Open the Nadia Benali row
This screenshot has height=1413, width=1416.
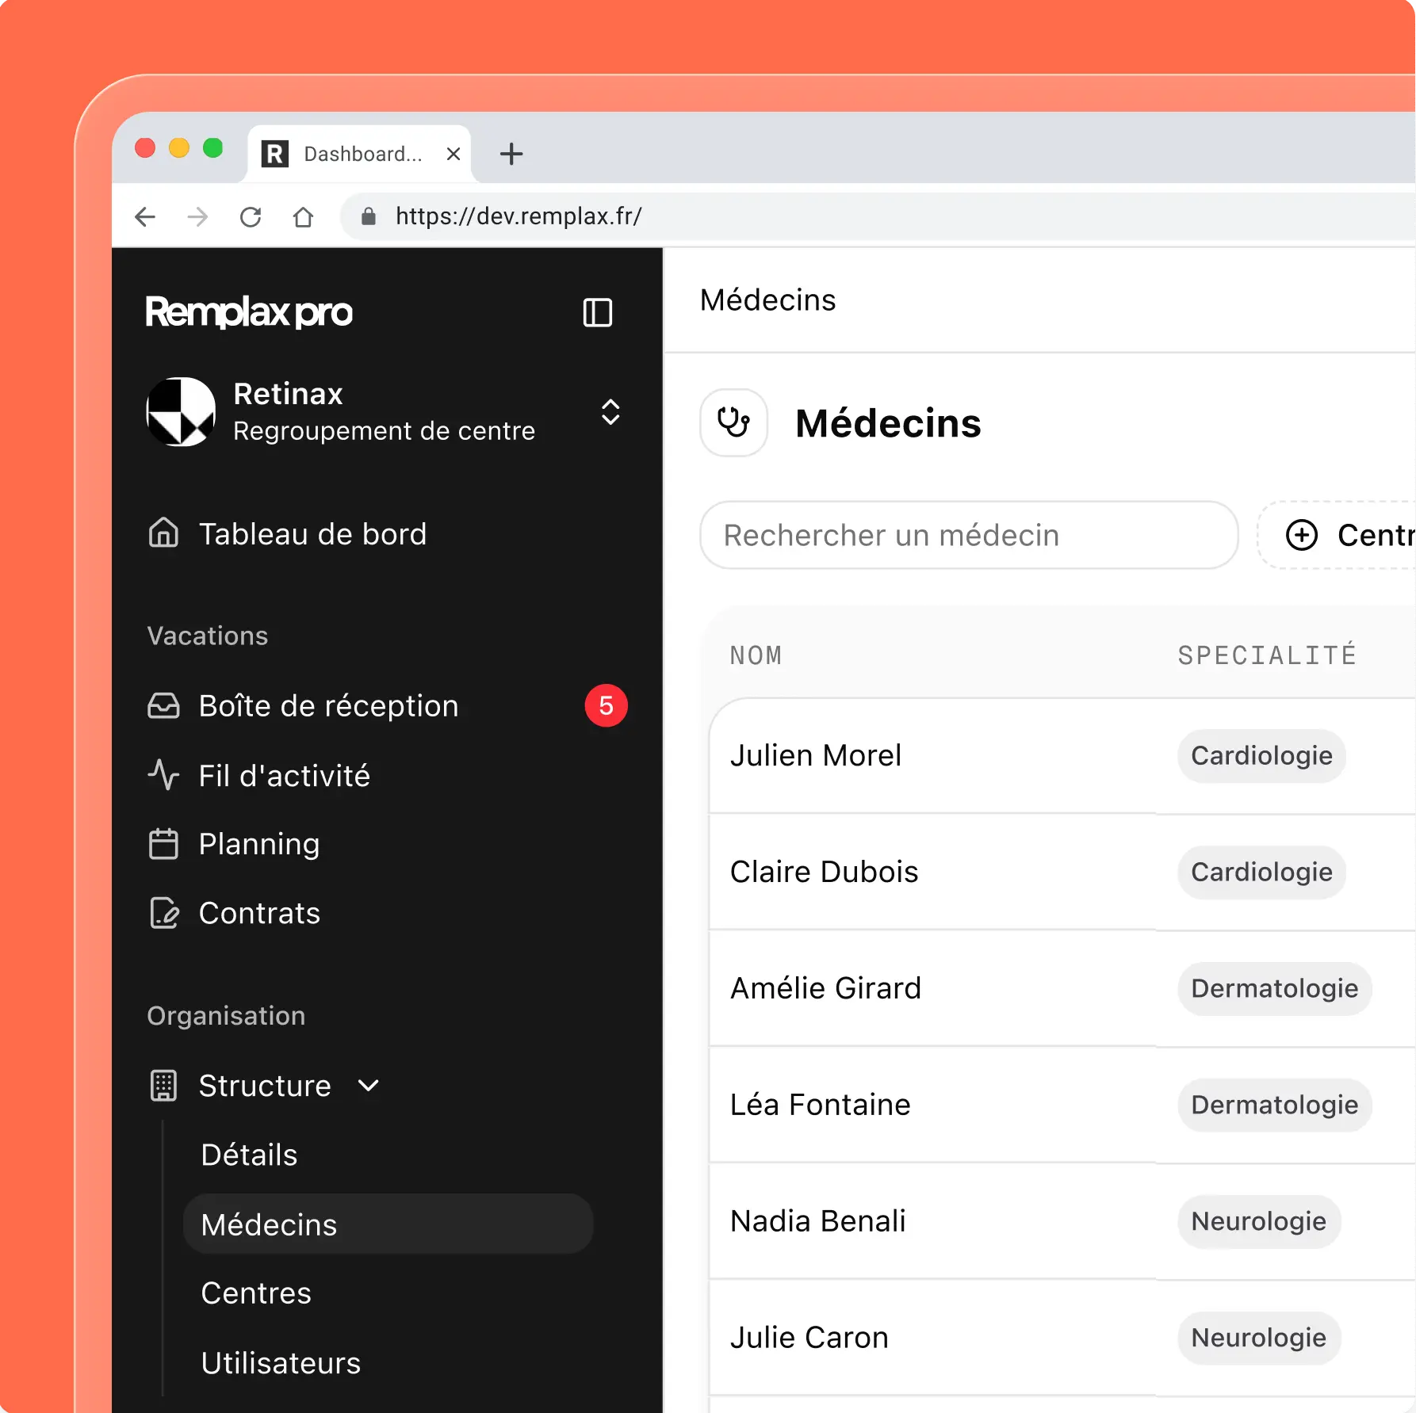pyautogui.click(x=1062, y=1221)
